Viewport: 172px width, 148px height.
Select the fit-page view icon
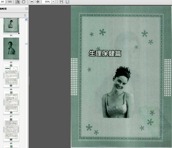tap(67, 2)
